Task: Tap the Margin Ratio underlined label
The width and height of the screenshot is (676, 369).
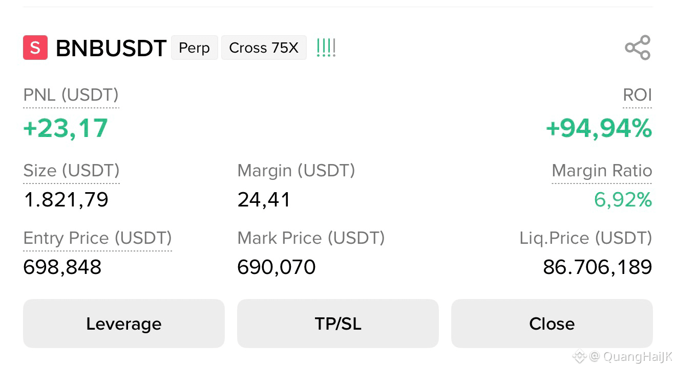Action: (x=602, y=171)
